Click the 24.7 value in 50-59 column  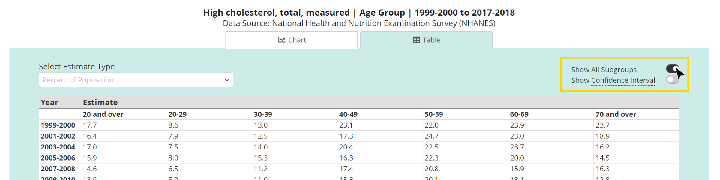point(431,136)
